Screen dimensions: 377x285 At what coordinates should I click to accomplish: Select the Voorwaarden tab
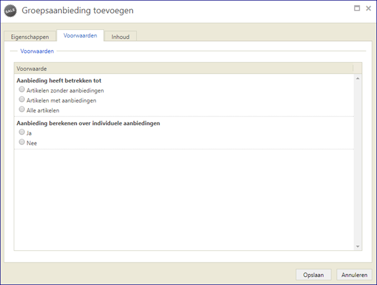click(80, 35)
